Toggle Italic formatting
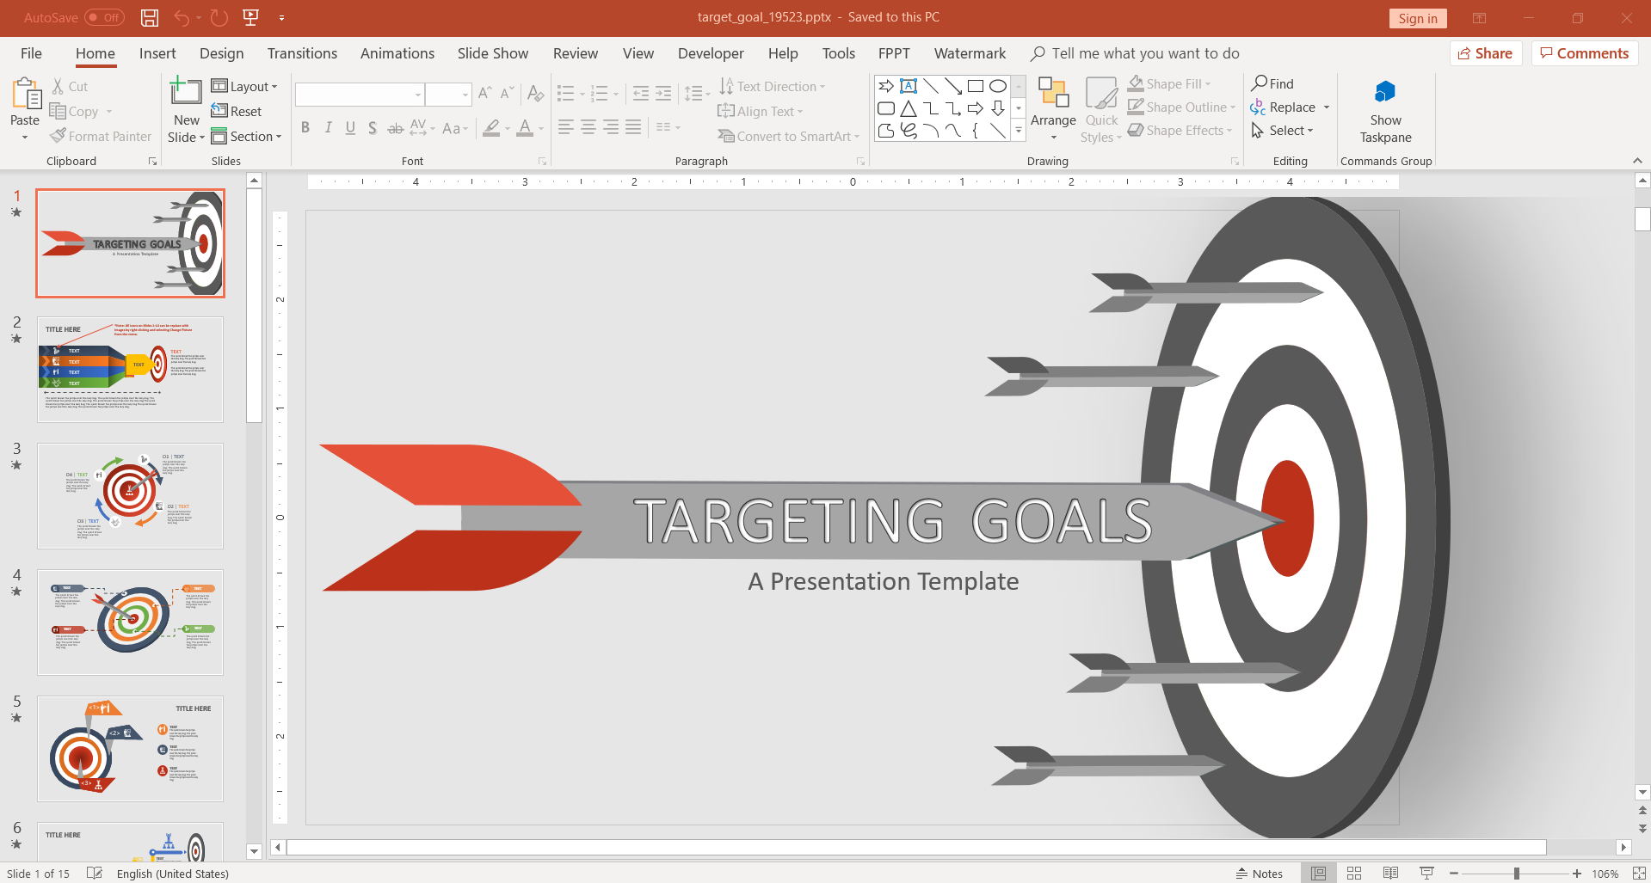Screen dimensions: 1651x883 (328, 127)
